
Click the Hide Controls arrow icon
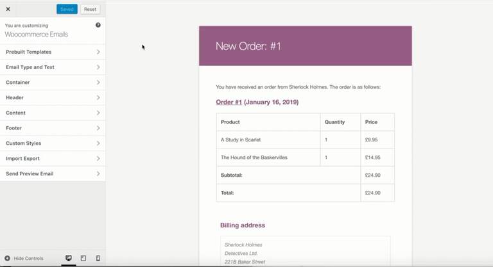(x=7, y=258)
